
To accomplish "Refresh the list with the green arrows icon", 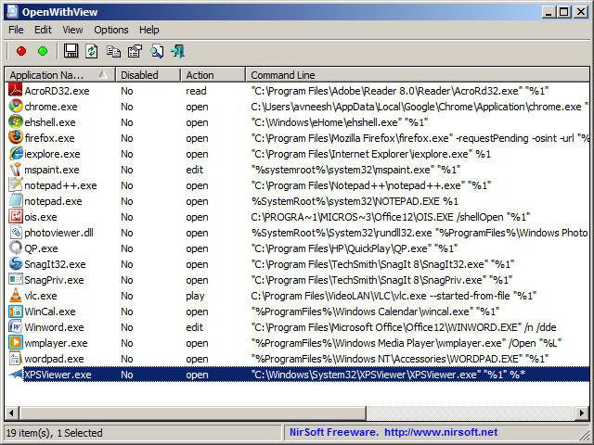I will point(91,51).
